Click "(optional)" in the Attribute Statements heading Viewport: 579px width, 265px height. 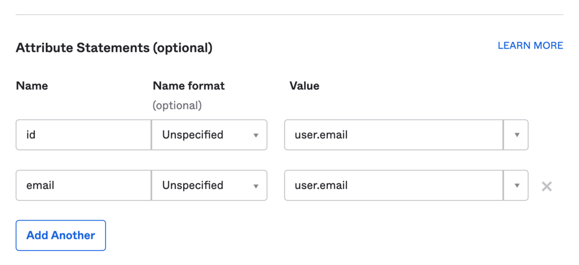pyautogui.click(x=183, y=48)
